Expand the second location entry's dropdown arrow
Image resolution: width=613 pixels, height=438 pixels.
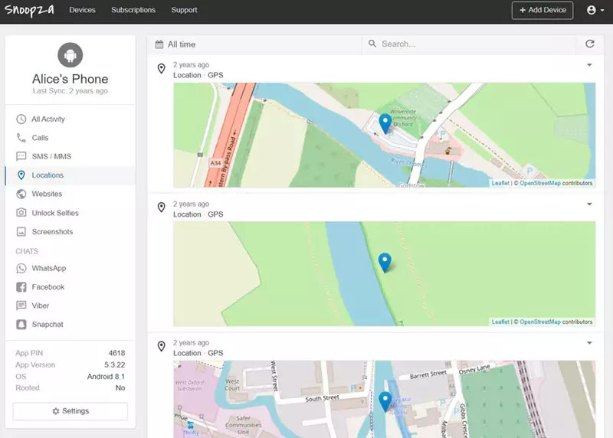pyautogui.click(x=589, y=204)
